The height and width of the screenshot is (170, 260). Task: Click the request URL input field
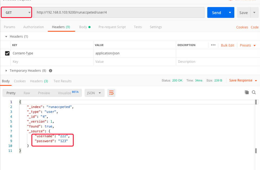click(119, 12)
